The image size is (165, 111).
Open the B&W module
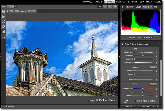[x=142, y=2]
